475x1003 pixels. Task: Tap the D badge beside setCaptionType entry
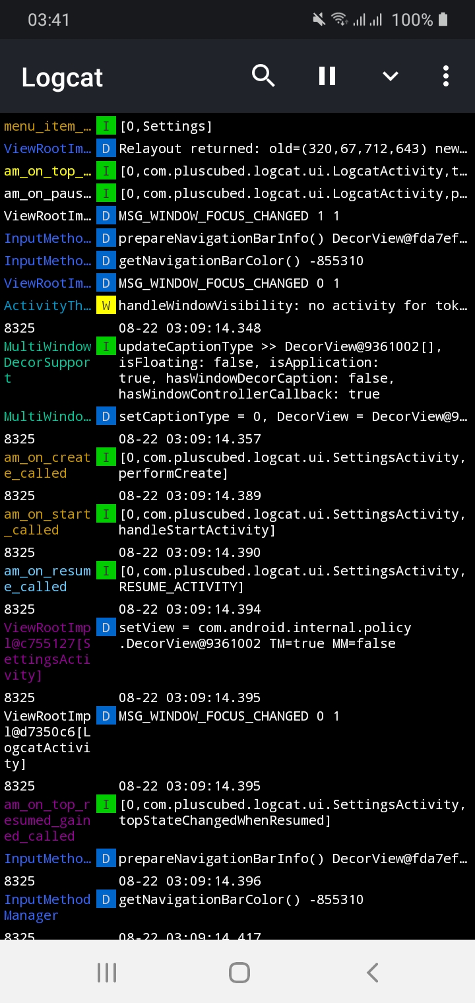pos(106,416)
